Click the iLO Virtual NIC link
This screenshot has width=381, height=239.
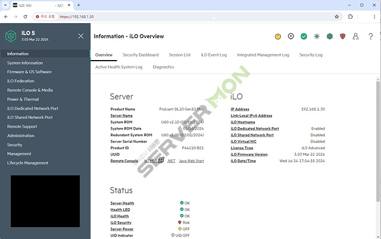(x=243, y=141)
